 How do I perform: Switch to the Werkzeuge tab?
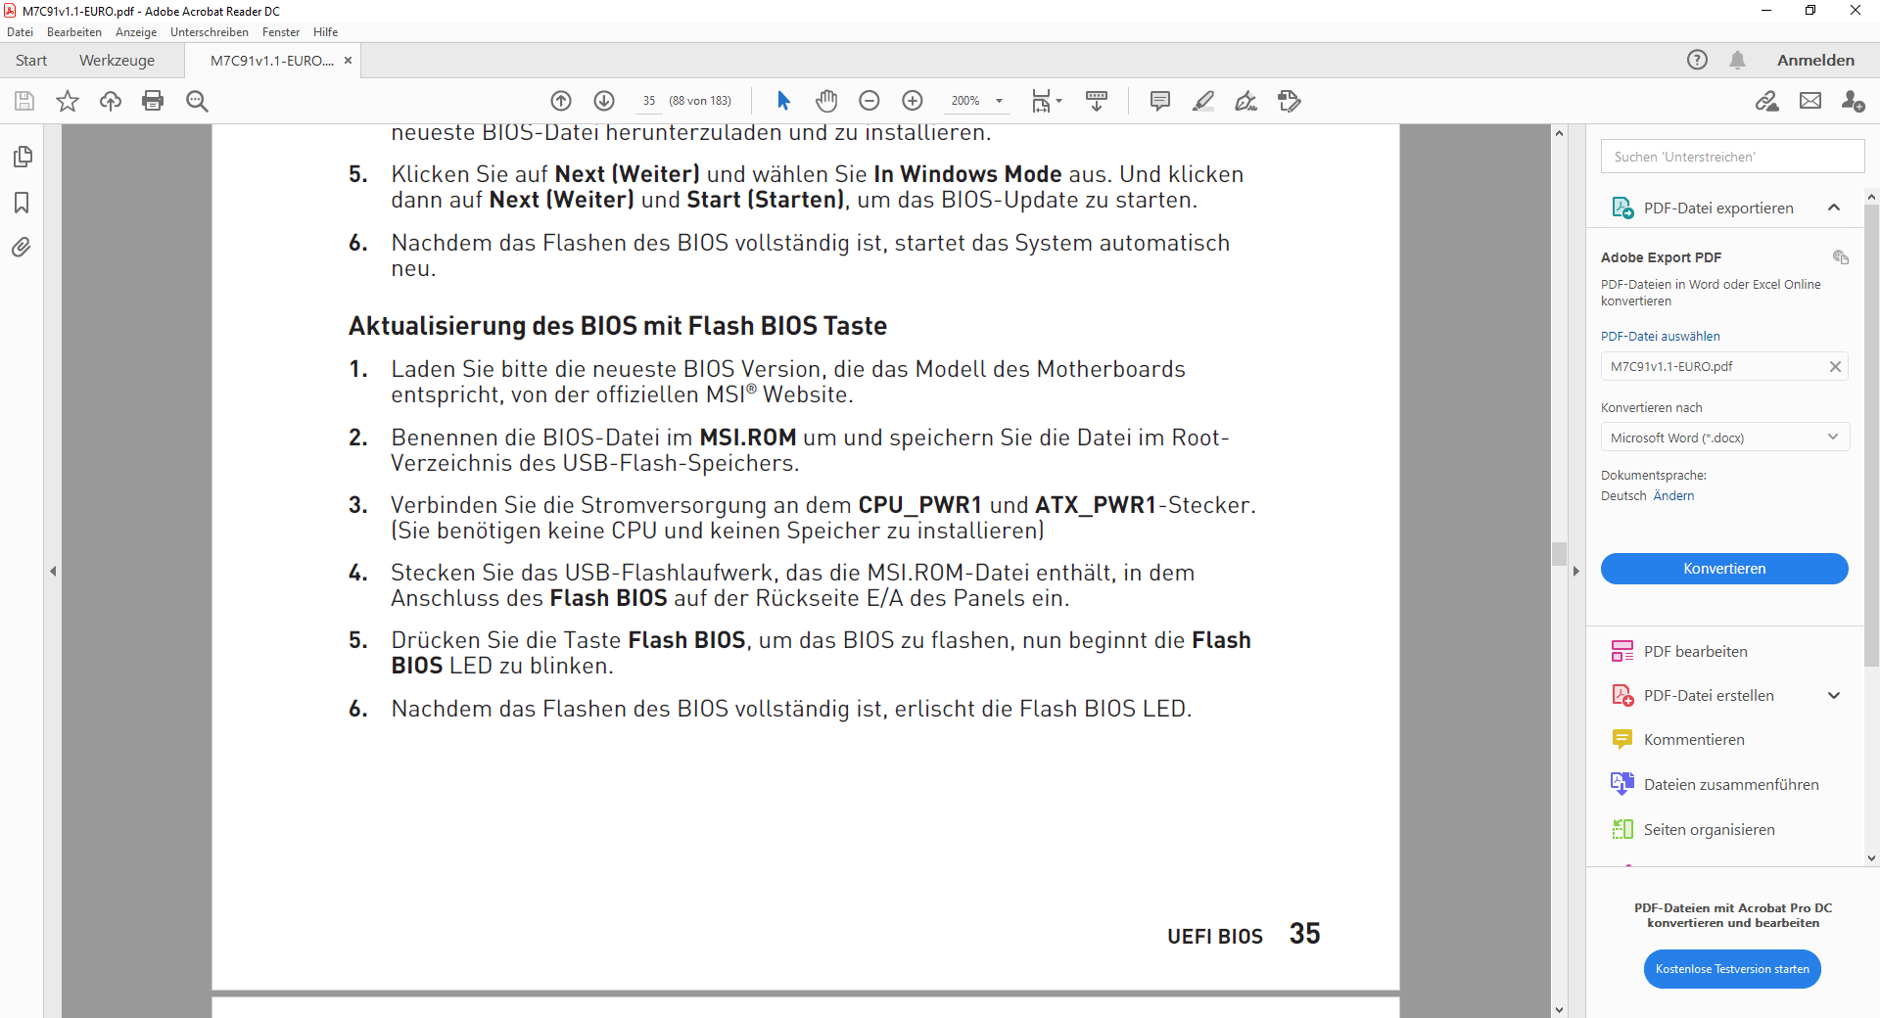click(117, 60)
